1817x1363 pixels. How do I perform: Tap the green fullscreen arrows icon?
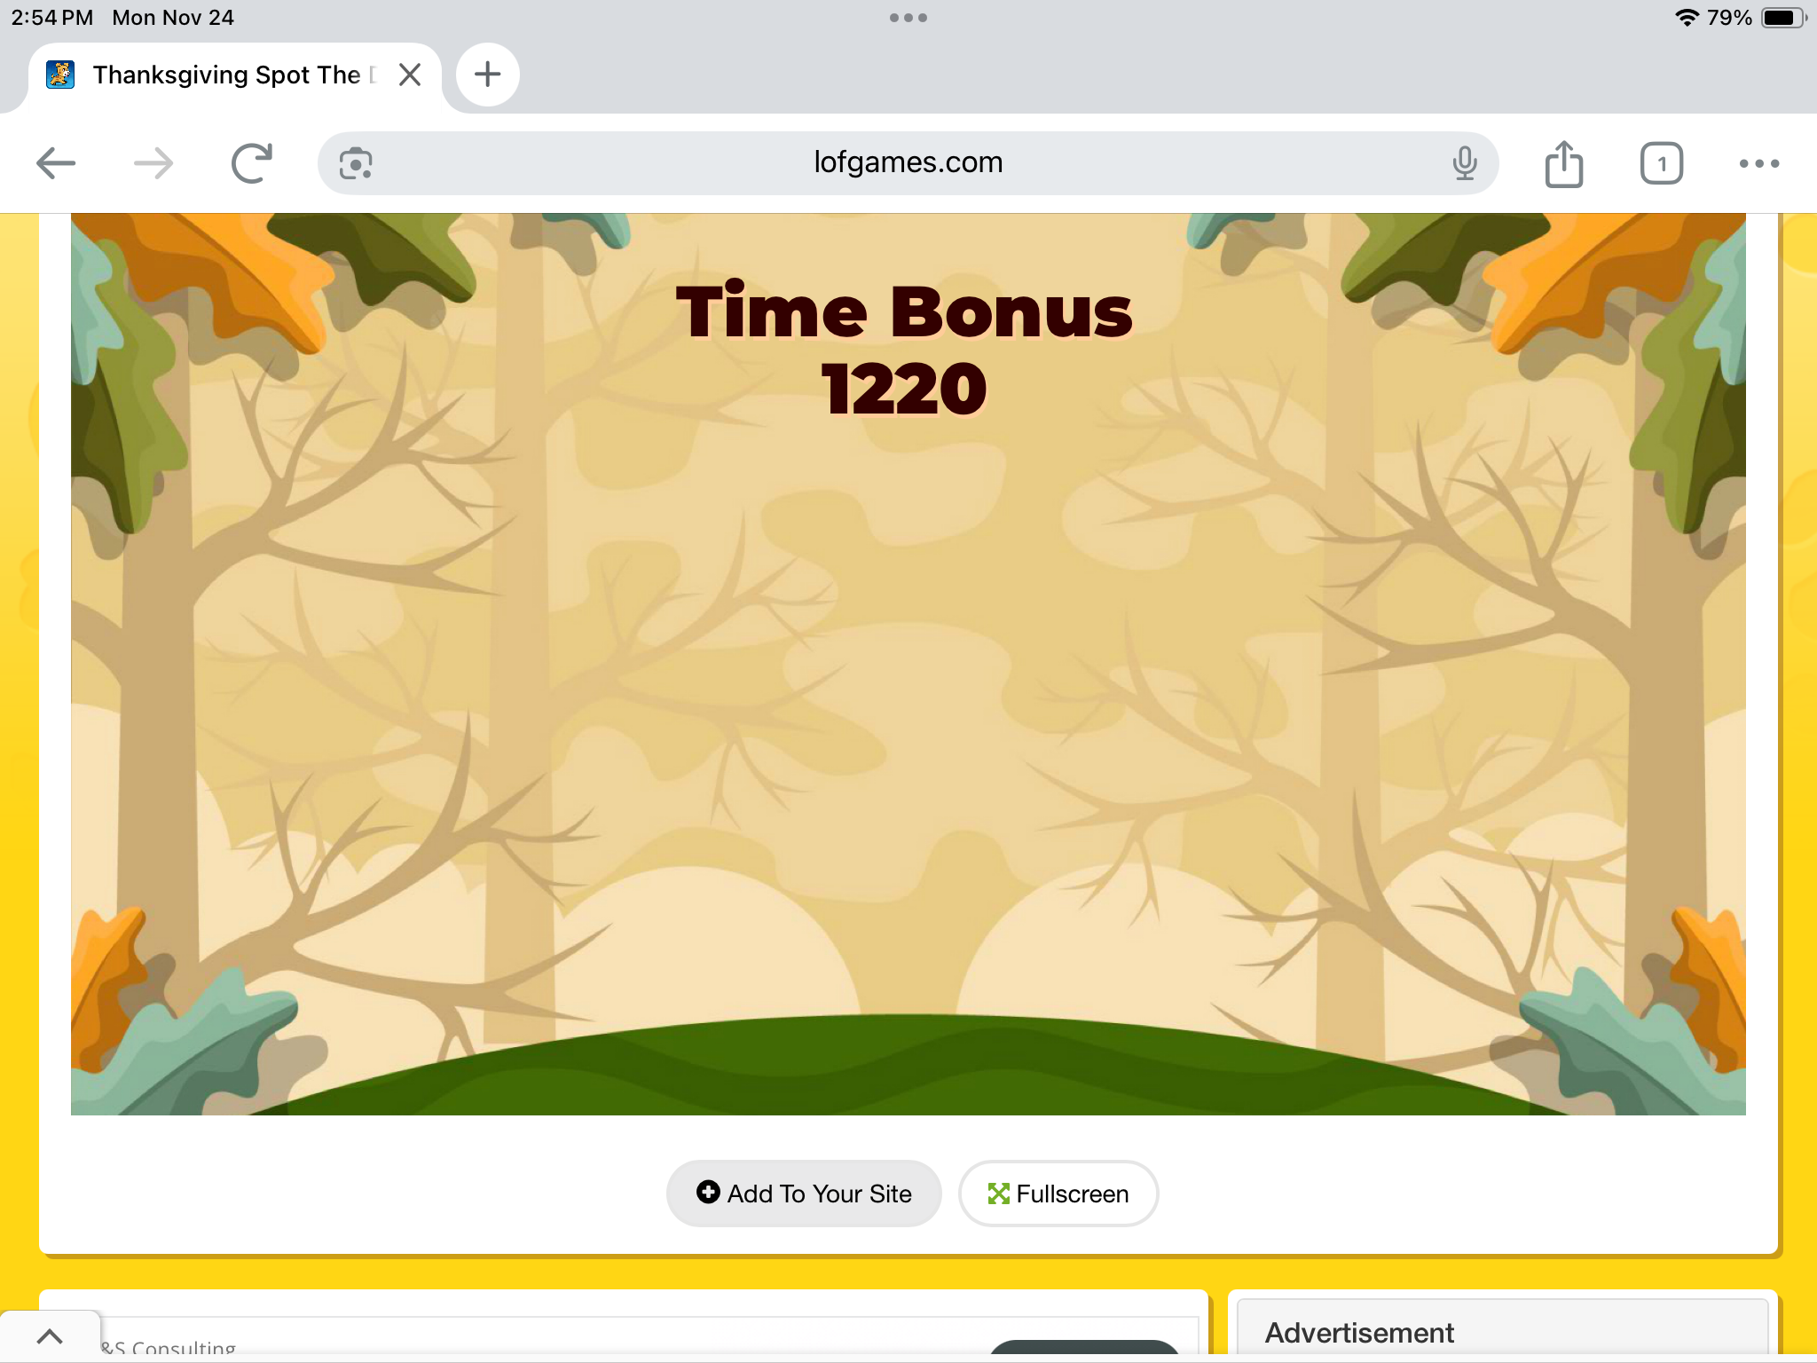coord(999,1194)
